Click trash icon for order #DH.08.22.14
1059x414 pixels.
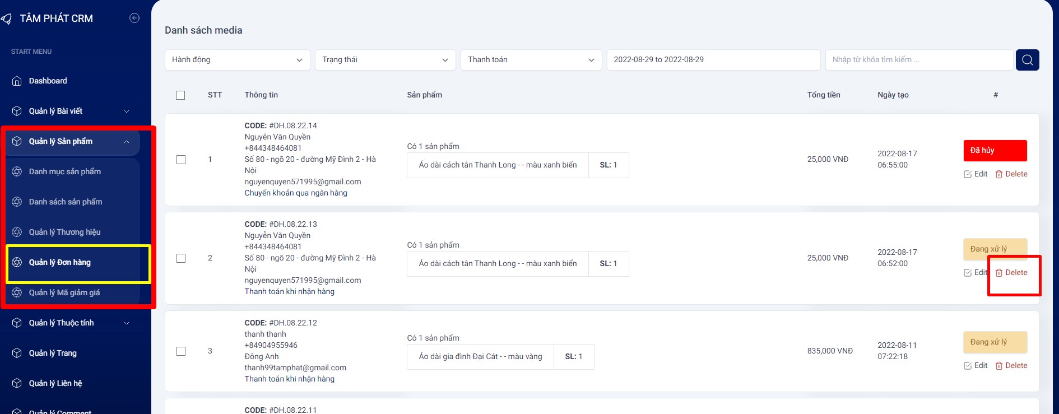coord(998,174)
